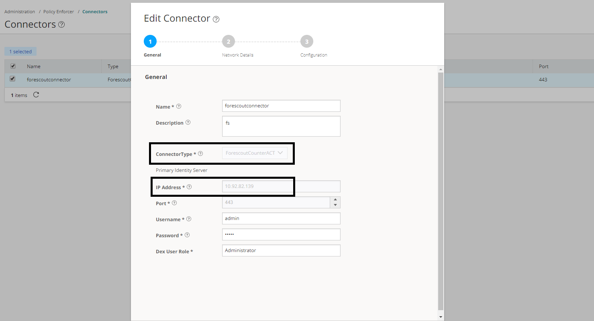Viewport: 594px width, 321px height.
Task: Click the Port spinner up arrow
Action: [335, 200]
